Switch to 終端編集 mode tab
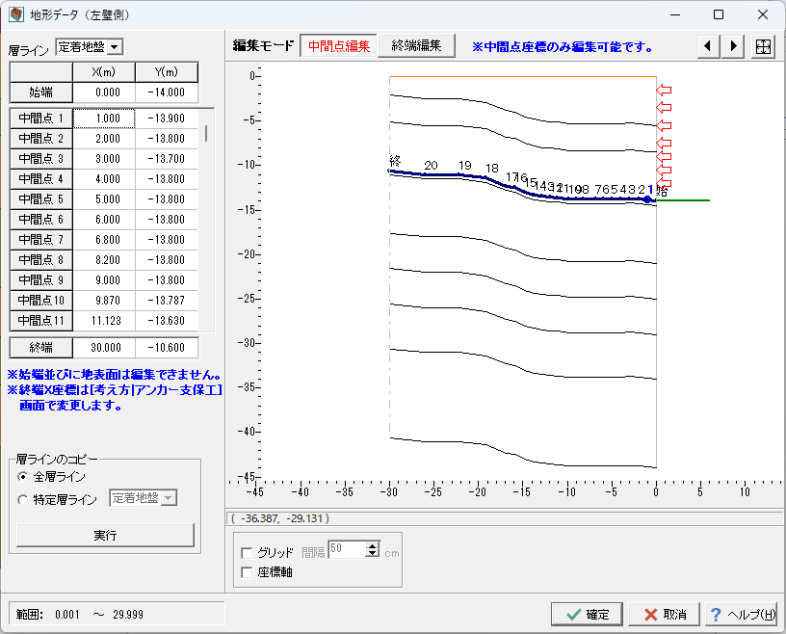The width and height of the screenshot is (786, 634). tap(416, 45)
